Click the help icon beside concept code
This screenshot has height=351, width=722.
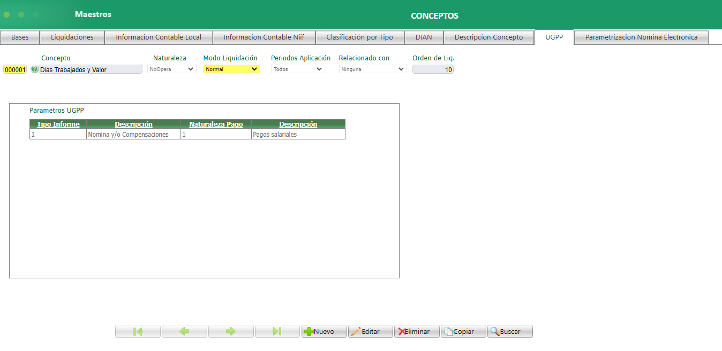34,69
